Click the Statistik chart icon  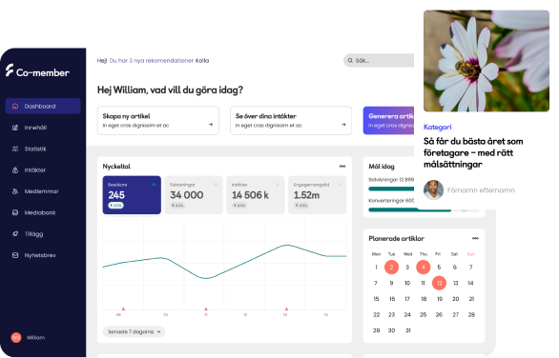(15, 149)
